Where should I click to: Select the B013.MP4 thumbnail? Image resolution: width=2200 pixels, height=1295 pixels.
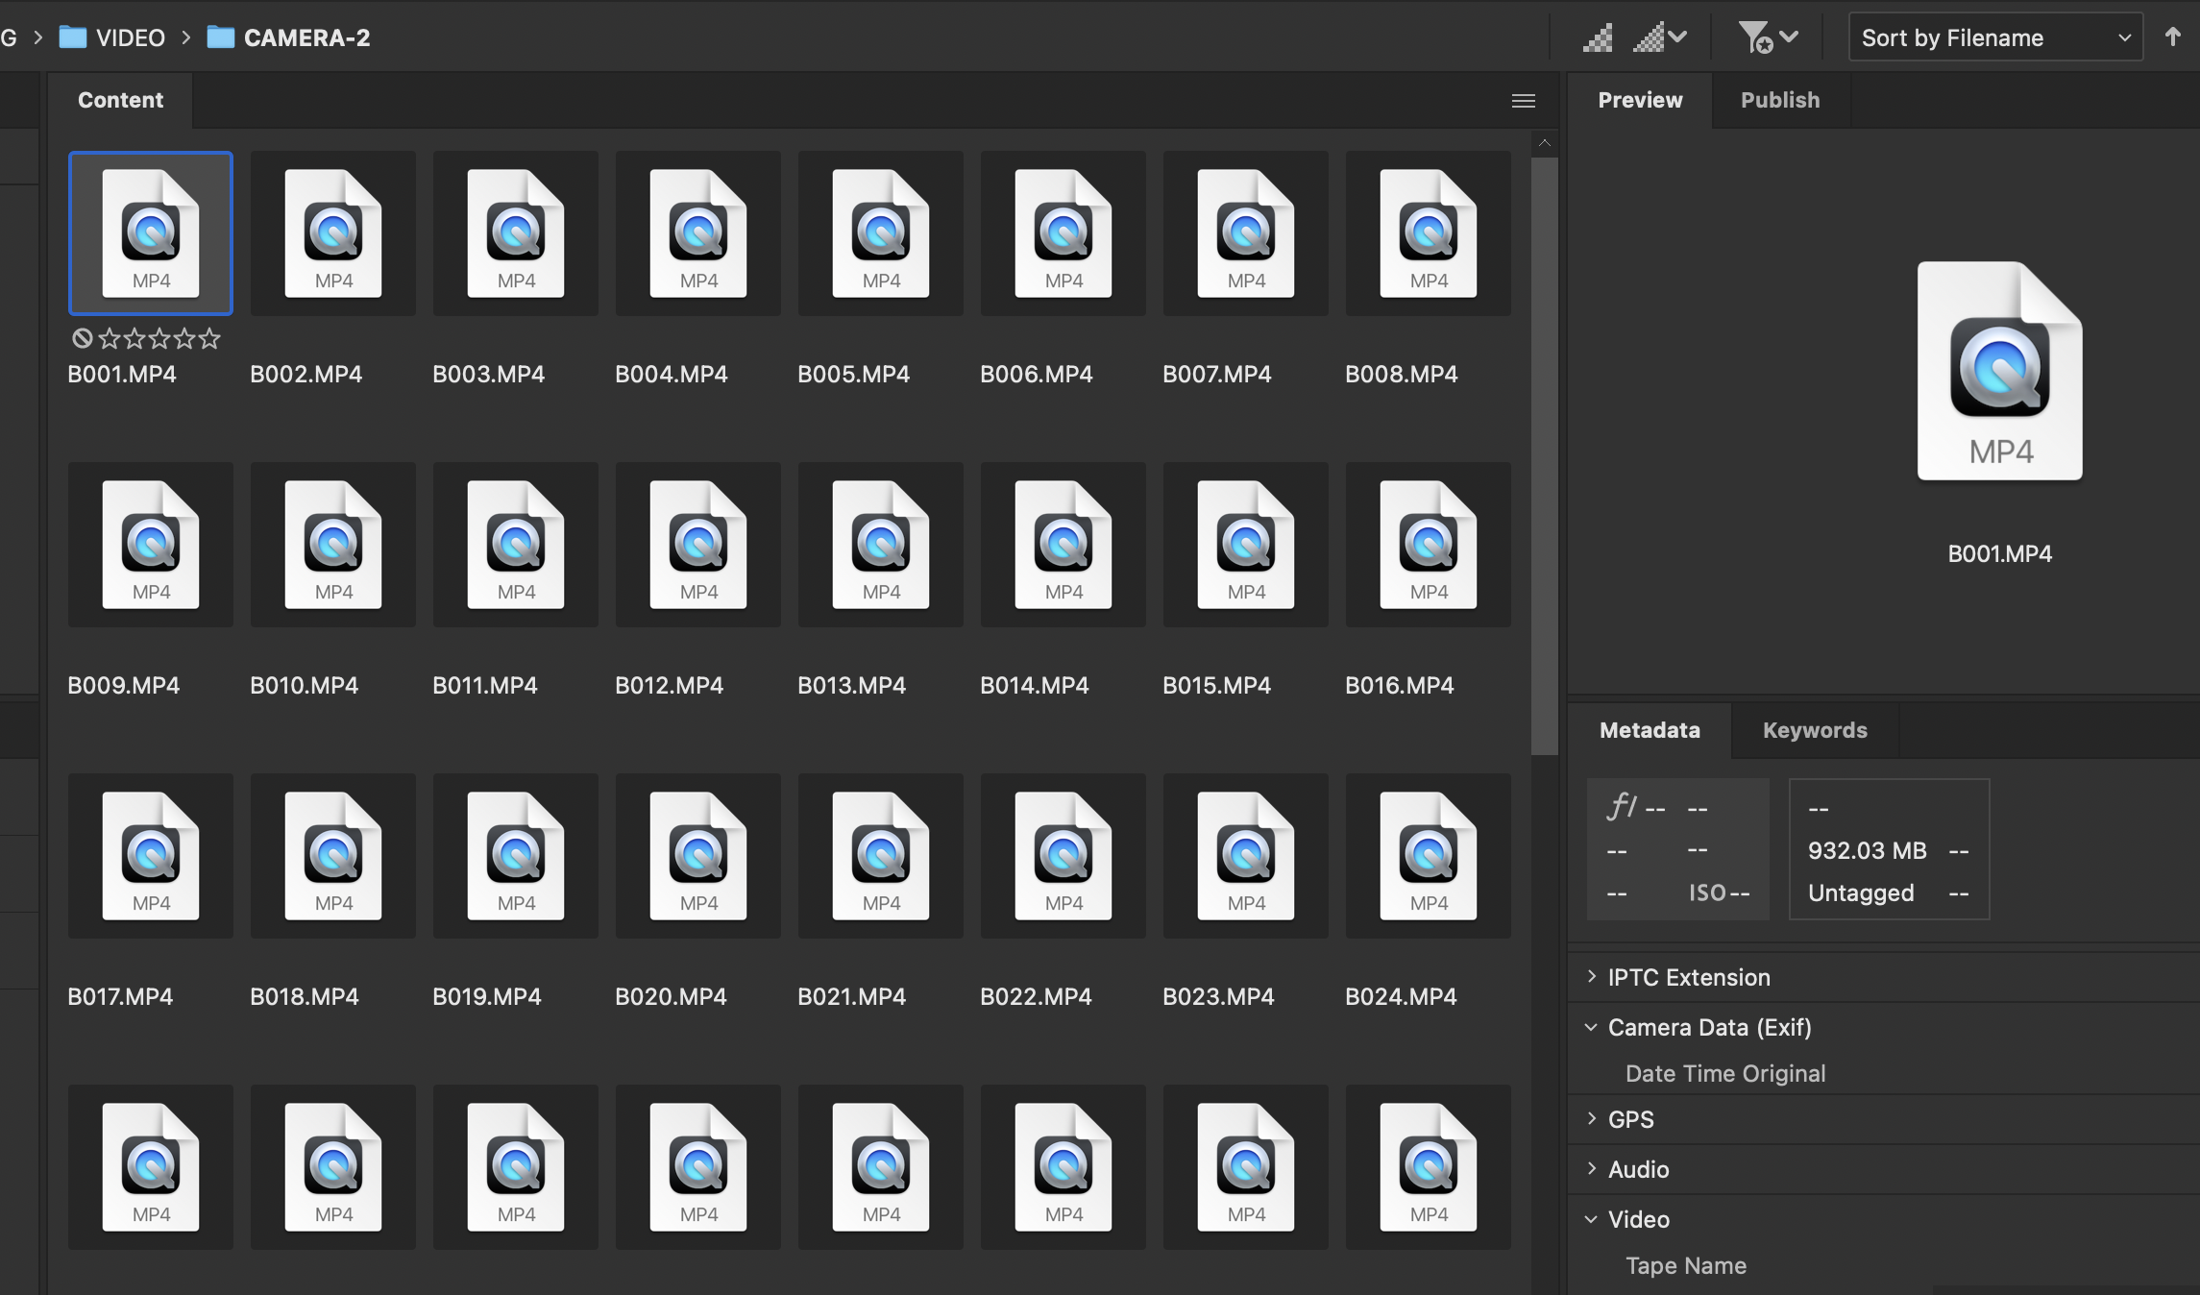click(x=880, y=545)
